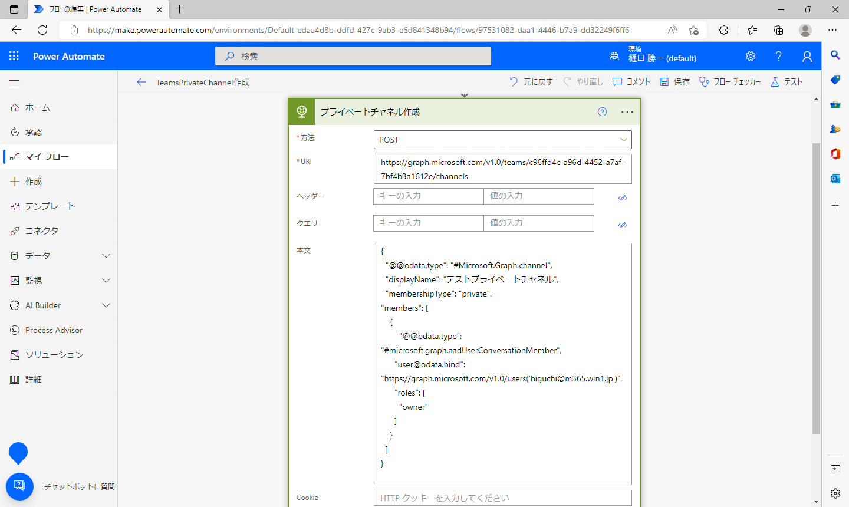Open Power Automate settings gear
This screenshot has height=507, width=849.
(x=751, y=56)
